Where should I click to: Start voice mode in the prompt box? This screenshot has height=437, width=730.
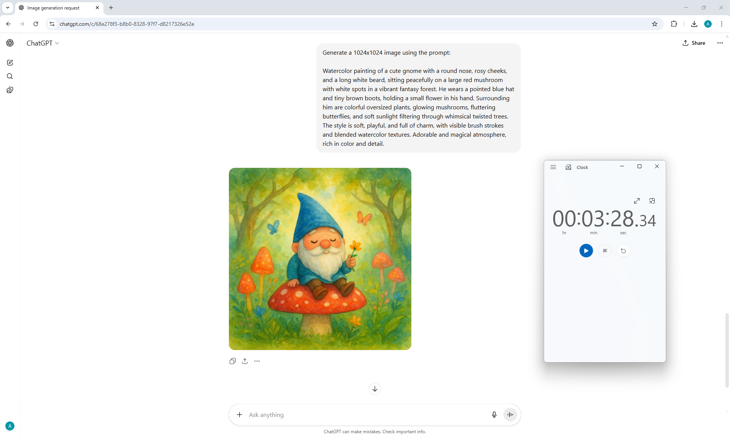click(x=510, y=415)
